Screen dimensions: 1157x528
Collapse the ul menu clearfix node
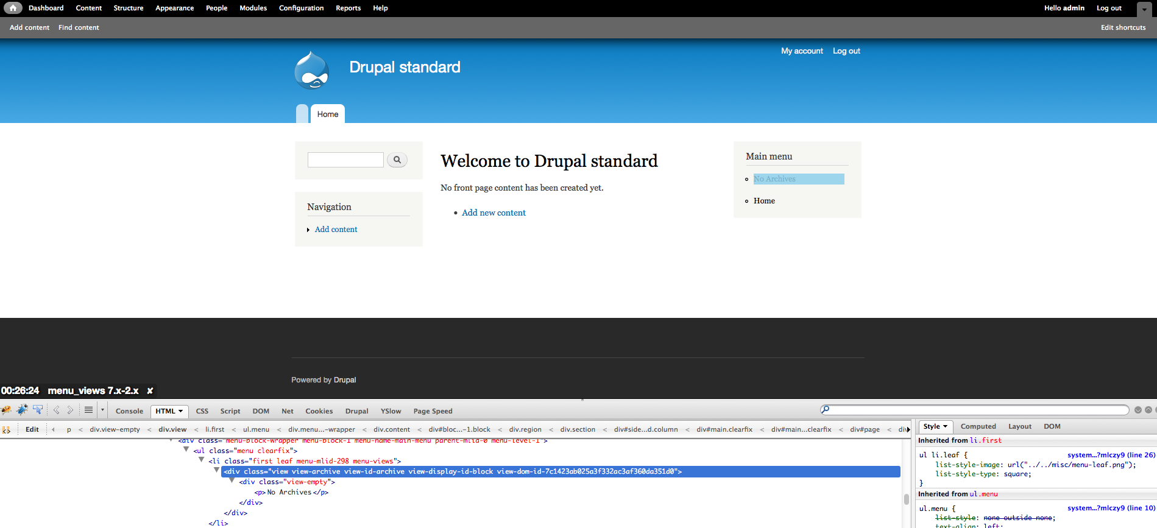pyautogui.click(x=186, y=449)
